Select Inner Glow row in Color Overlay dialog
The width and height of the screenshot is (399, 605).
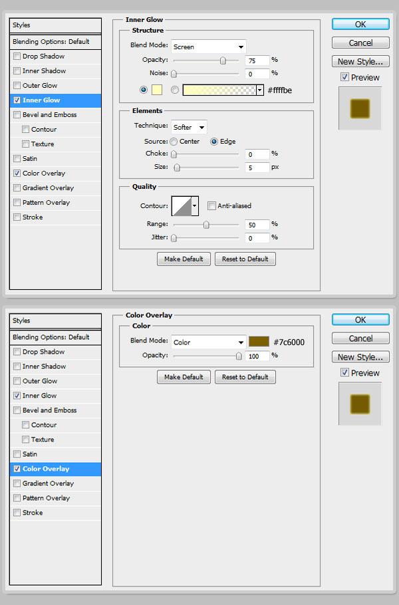[x=55, y=396]
